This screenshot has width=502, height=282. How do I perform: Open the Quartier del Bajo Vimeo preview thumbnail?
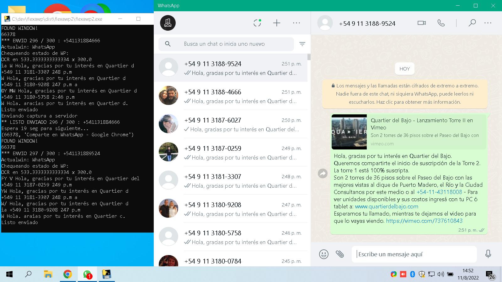[349, 132]
